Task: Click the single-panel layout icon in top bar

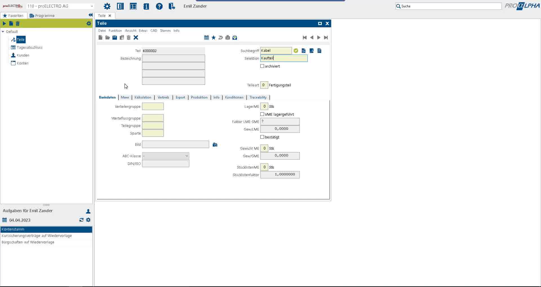Action: [x=120, y=6]
